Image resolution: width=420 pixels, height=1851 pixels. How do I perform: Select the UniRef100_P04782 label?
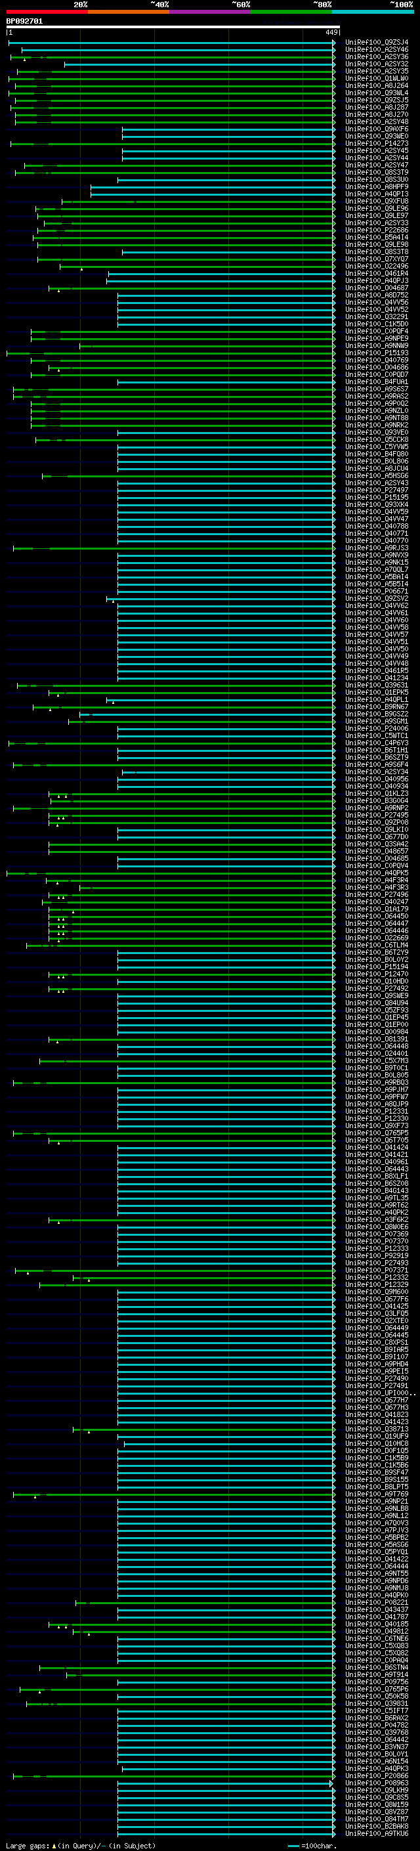tap(377, 1725)
